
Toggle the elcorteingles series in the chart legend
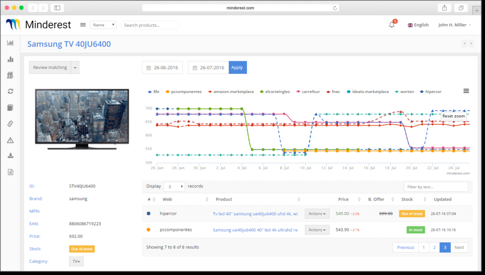(x=276, y=92)
